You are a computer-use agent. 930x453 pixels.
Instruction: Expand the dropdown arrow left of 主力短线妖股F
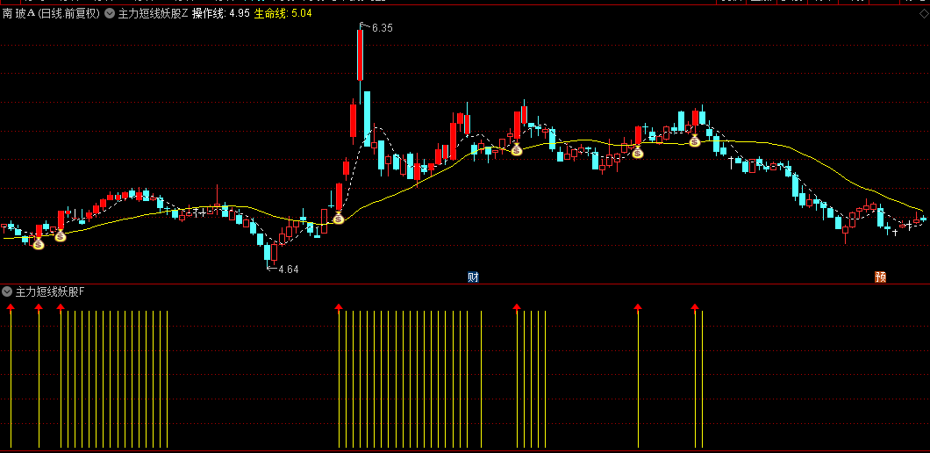[x=7, y=291]
